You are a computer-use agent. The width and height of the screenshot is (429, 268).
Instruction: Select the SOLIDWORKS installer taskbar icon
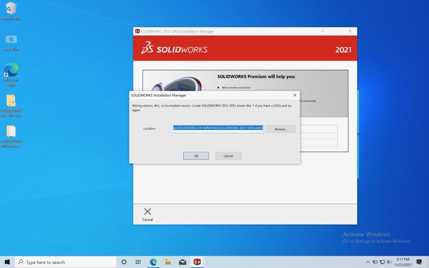point(197,262)
